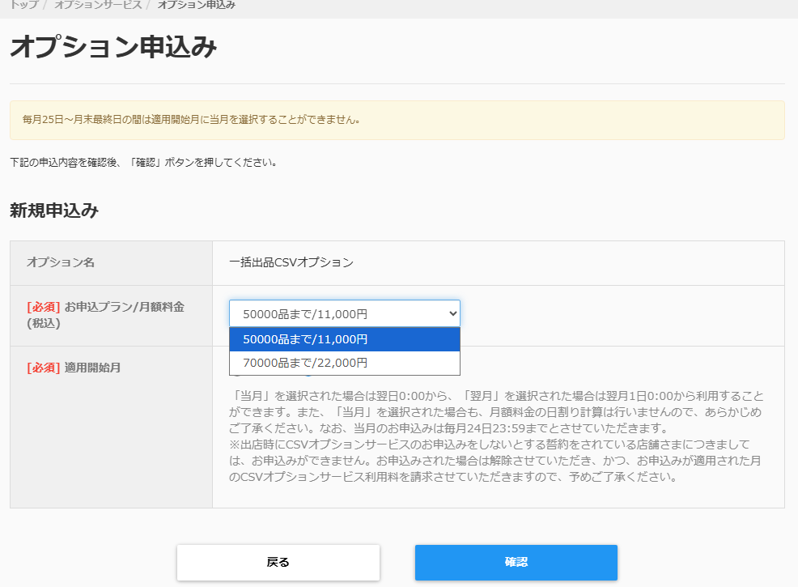Click the 一括出品CSVオプション option name value

pos(291,262)
